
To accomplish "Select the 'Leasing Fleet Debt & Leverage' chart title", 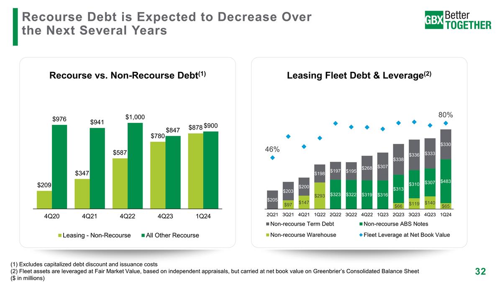I will [x=359, y=75].
